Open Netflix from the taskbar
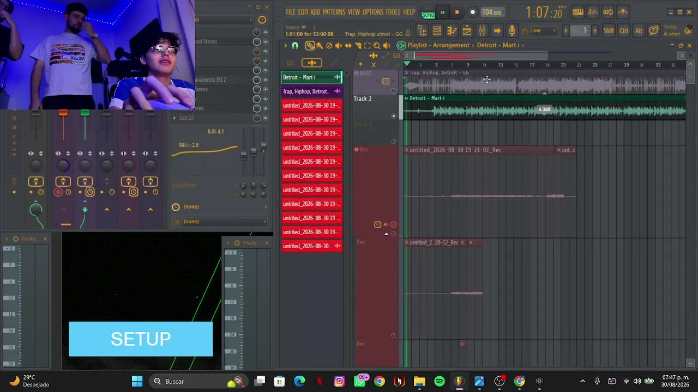The width and height of the screenshot is (698, 392). coord(320,381)
